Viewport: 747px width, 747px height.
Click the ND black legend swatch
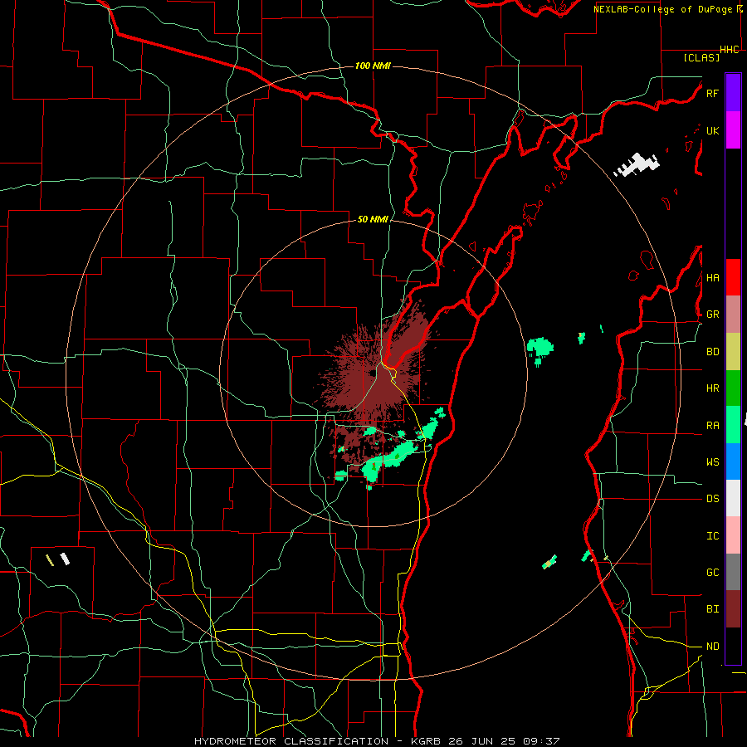(x=733, y=646)
